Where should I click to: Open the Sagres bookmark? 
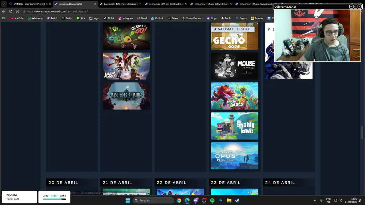pyautogui.click(x=241, y=18)
